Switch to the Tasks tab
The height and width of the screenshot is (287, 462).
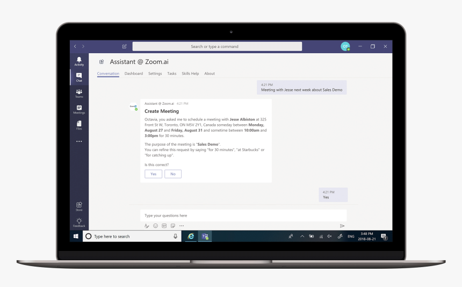172,74
